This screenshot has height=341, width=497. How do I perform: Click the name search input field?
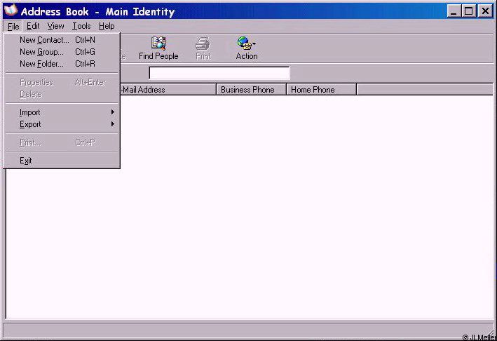click(x=219, y=73)
